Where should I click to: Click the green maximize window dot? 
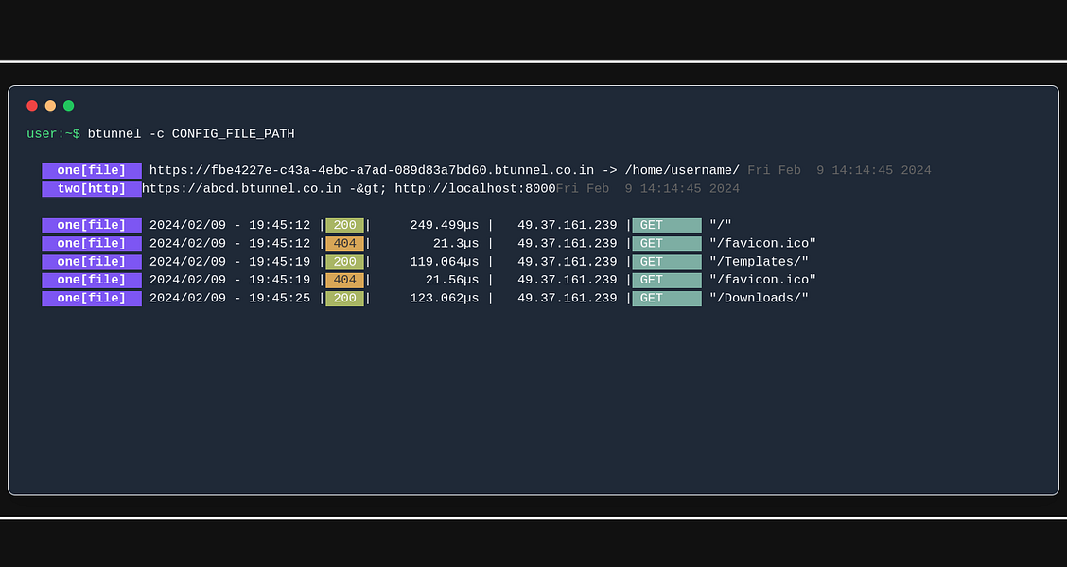click(68, 106)
